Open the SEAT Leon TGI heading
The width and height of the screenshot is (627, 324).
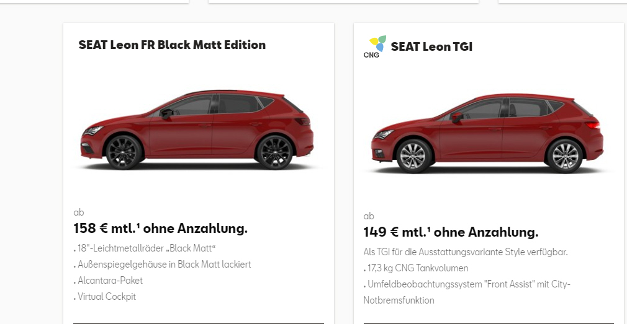tap(431, 46)
